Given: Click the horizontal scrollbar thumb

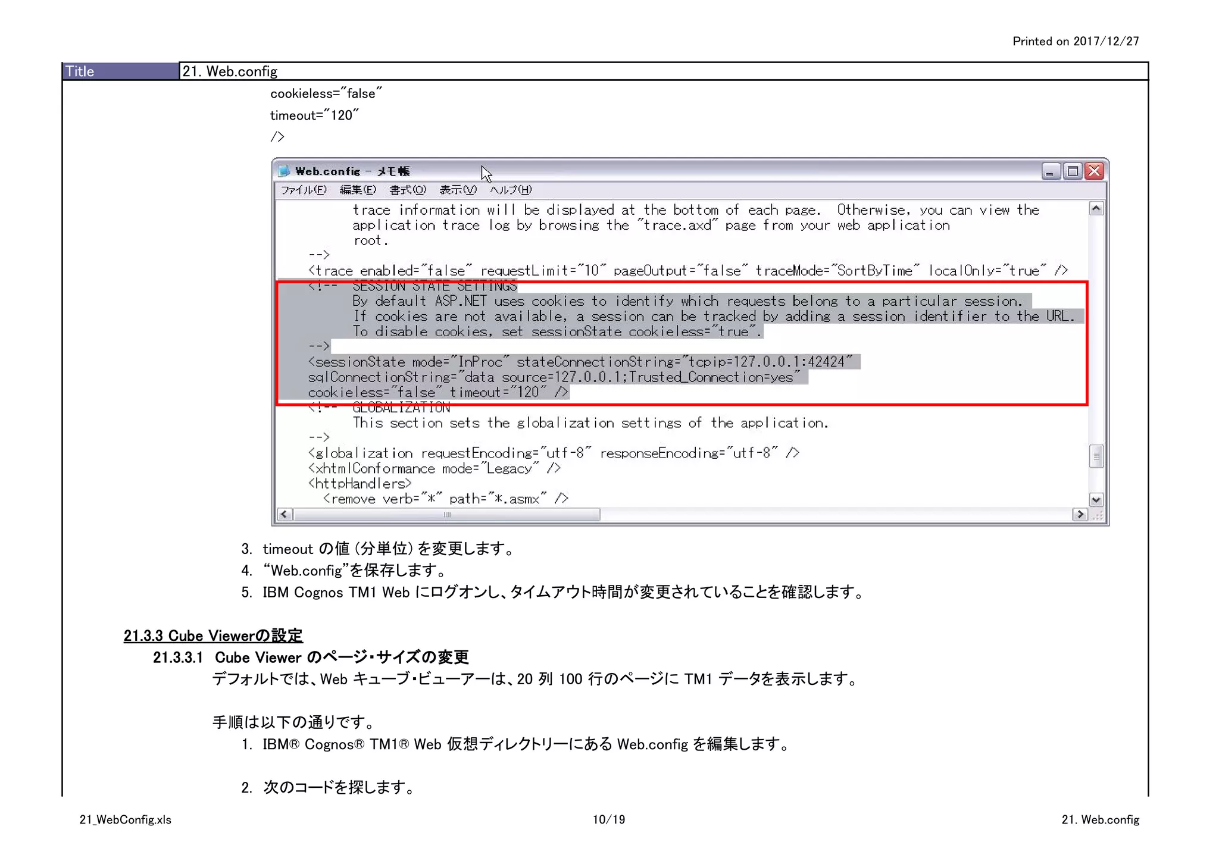Looking at the screenshot, I should tap(446, 514).
